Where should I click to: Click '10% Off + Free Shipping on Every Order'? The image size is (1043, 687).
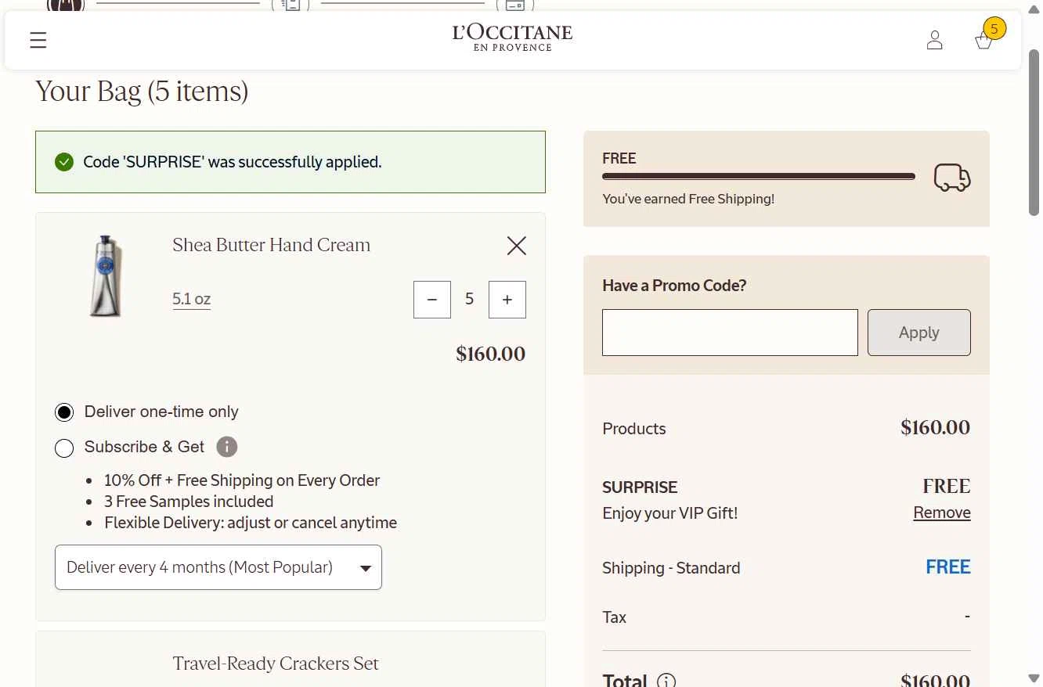tap(242, 480)
